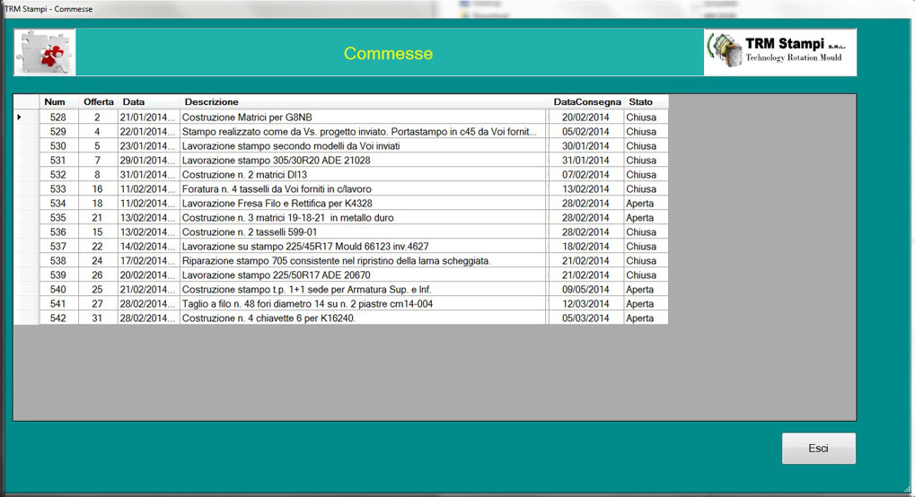915x497 pixels.
Task: Select Offerta value 16 in row 533
Action: [98, 188]
